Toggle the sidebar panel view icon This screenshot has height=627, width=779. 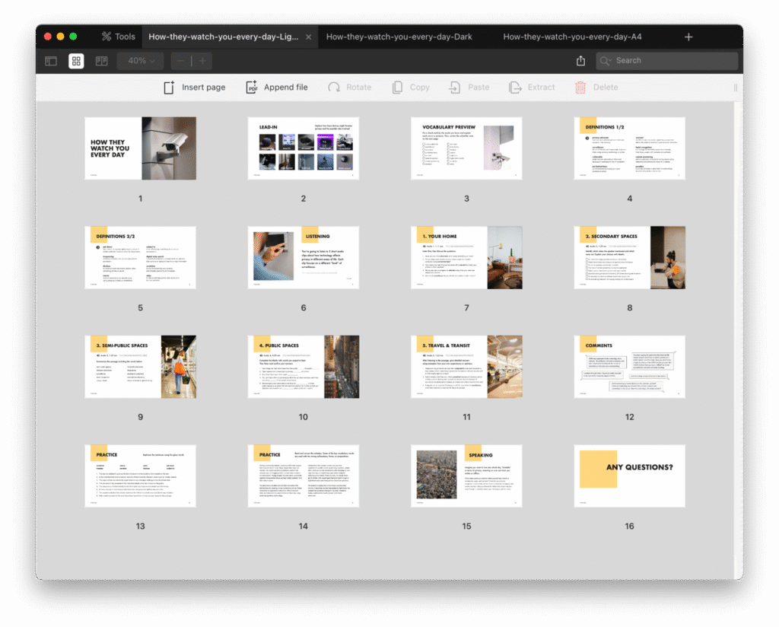coord(51,61)
